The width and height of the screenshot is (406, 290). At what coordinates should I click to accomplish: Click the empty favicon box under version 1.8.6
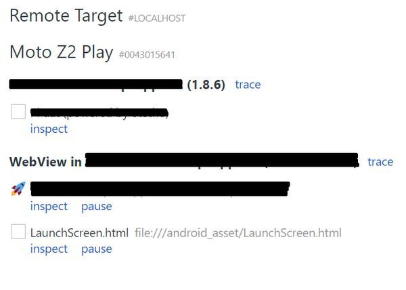(18, 111)
